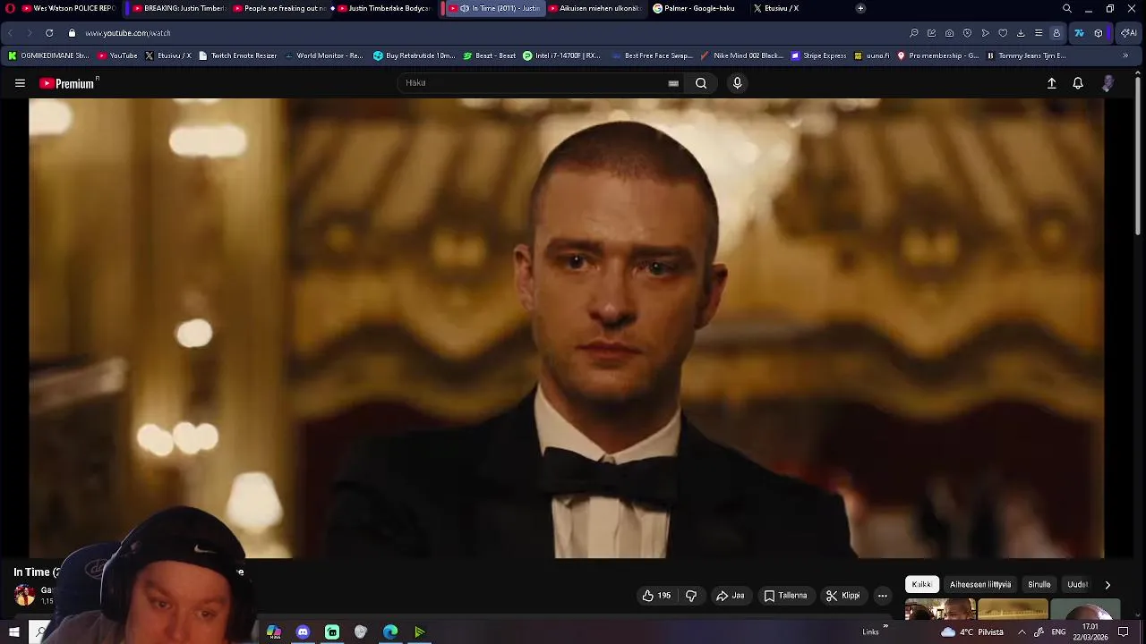Open Copilot app from the taskbar
This screenshot has width=1146, height=644.
pos(274,632)
